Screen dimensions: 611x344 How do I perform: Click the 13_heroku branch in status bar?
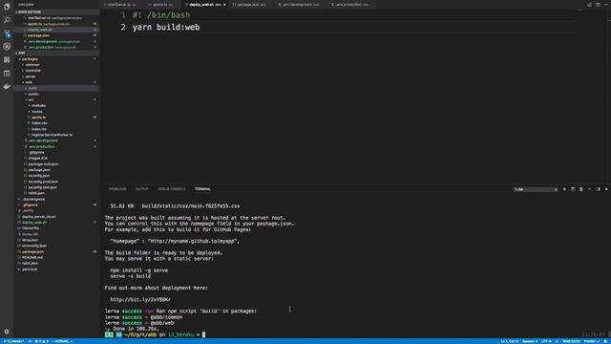point(13,341)
